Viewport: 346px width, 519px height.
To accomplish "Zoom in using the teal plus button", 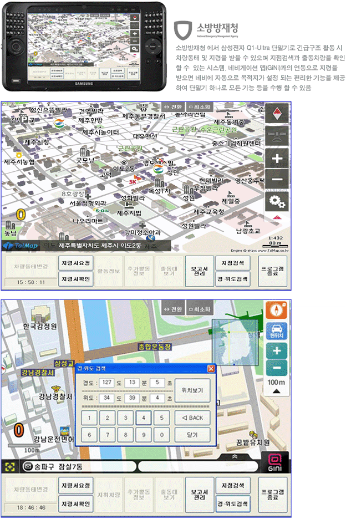I will point(276,350).
